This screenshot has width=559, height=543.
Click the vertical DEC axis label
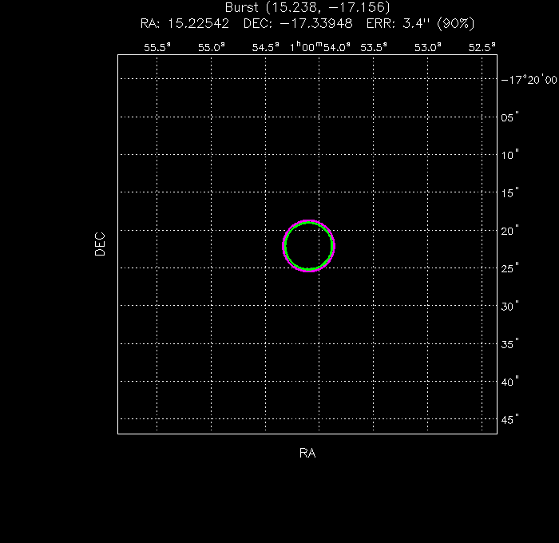click(100, 244)
